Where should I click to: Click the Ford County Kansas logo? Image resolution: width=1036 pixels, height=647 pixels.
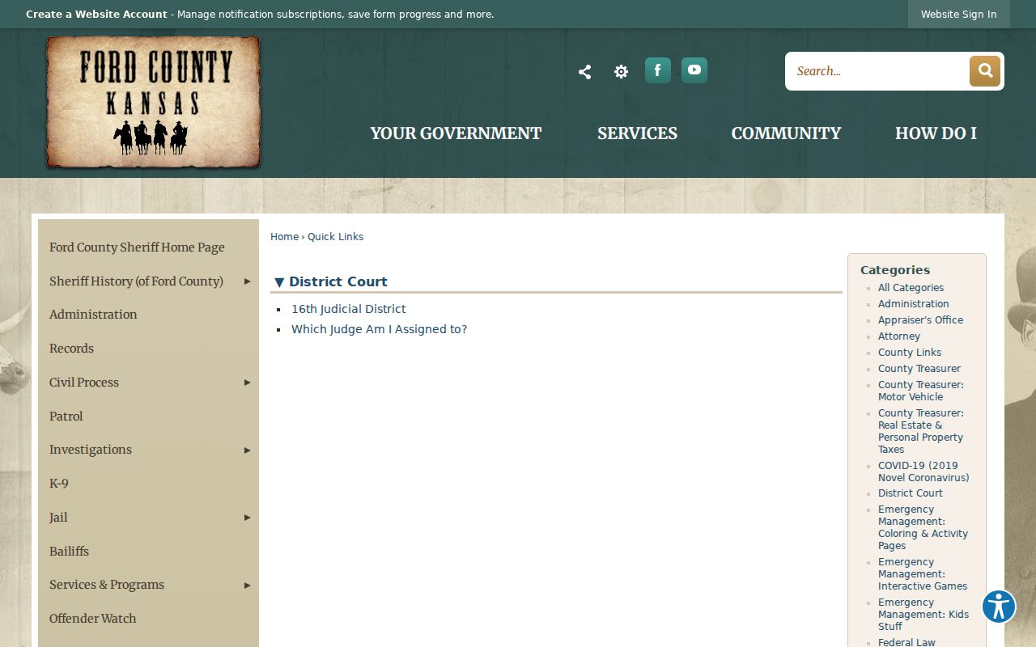(153, 102)
